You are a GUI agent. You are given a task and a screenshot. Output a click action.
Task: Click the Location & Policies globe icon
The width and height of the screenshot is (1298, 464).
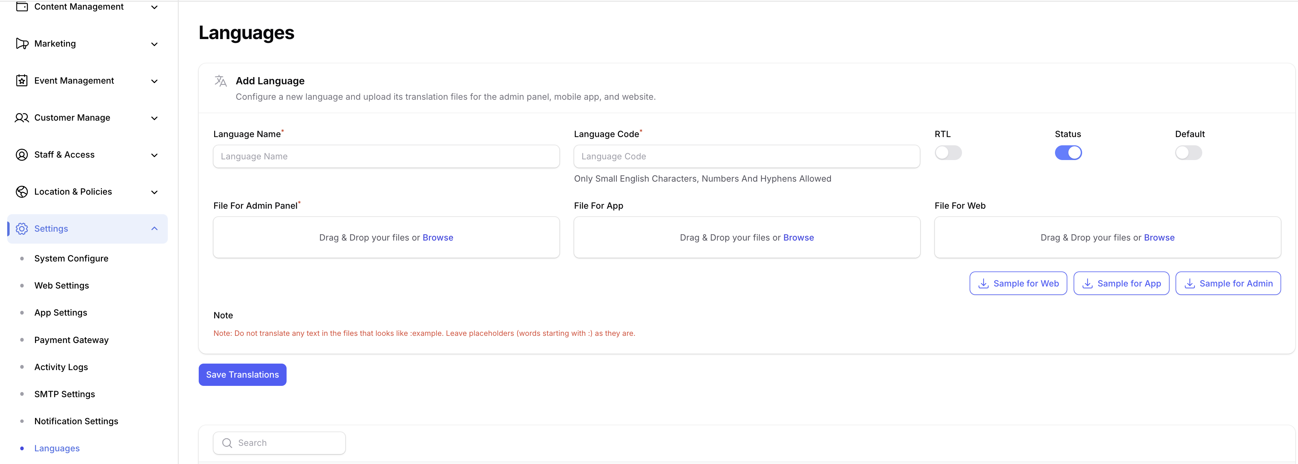tap(22, 192)
